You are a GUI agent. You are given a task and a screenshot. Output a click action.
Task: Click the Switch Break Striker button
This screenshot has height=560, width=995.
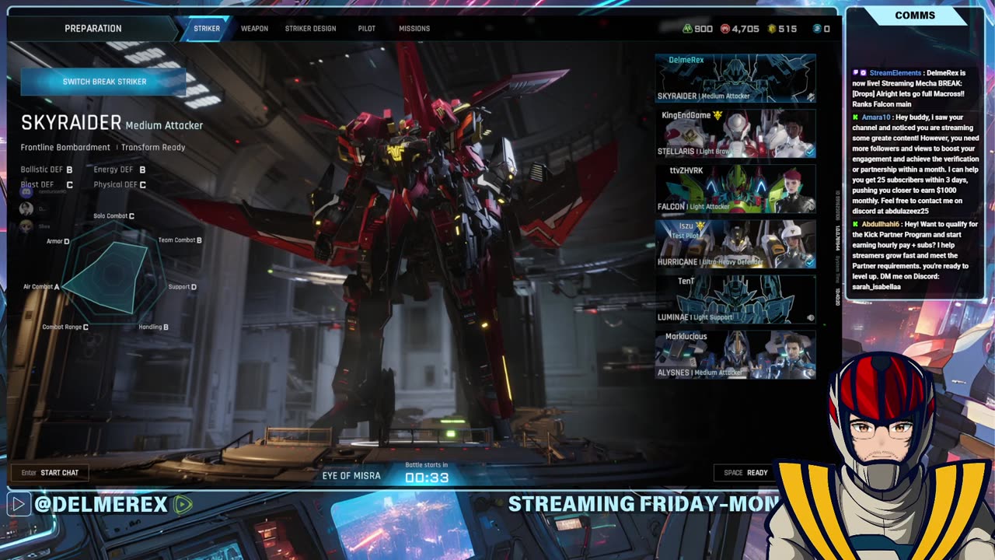[104, 82]
